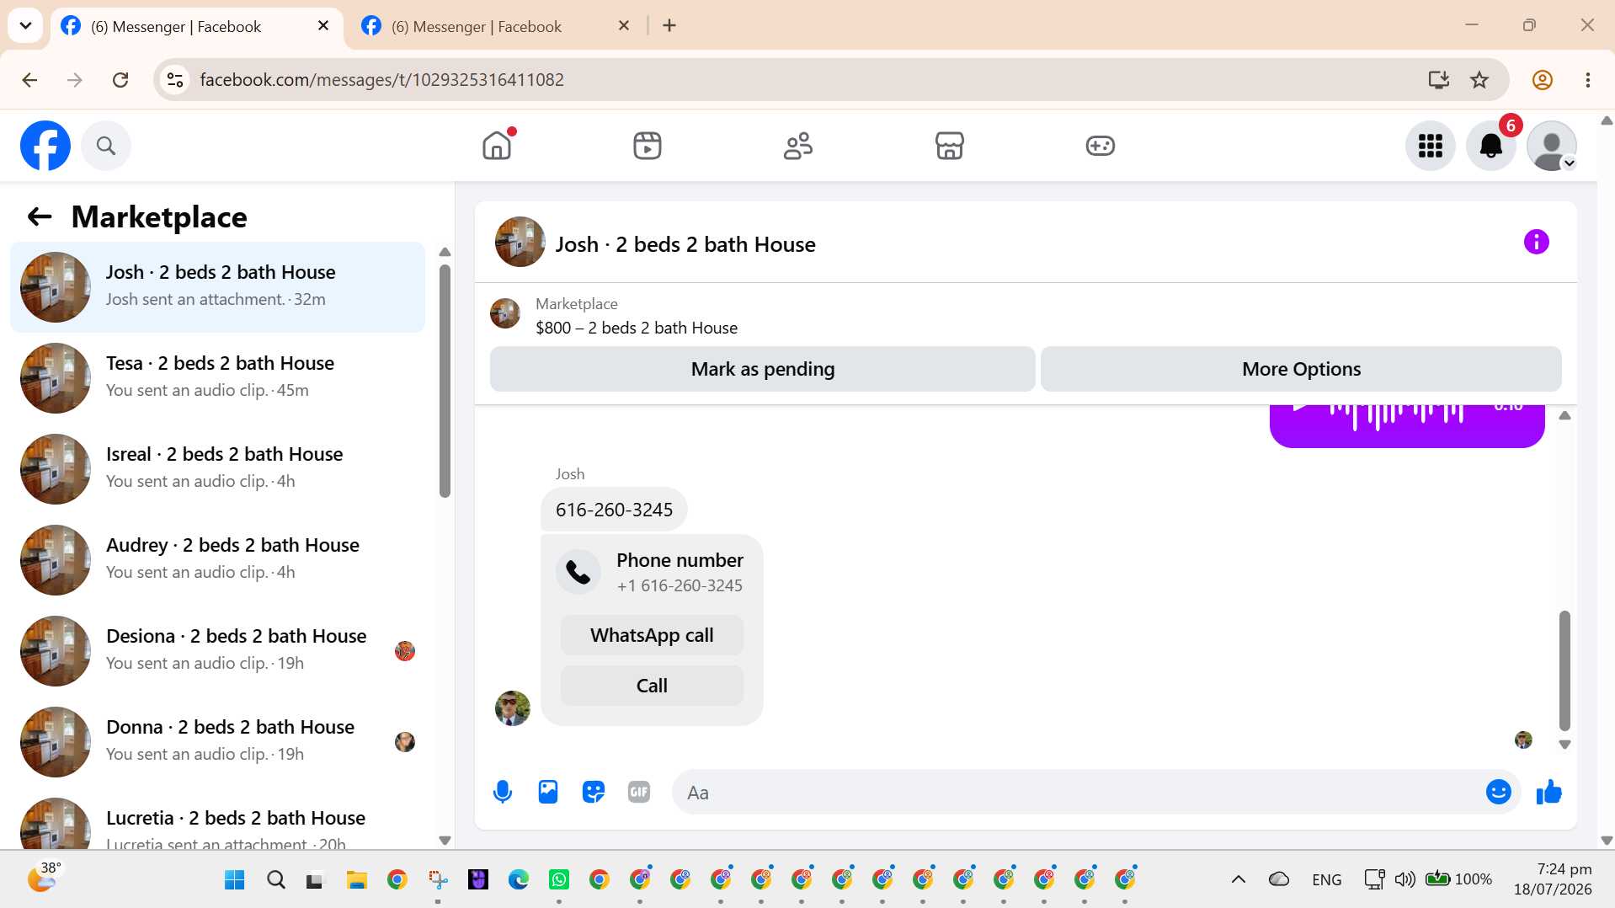The height and width of the screenshot is (908, 1615).
Task: Open the Isreal conversation
Action: click(217, 469)
